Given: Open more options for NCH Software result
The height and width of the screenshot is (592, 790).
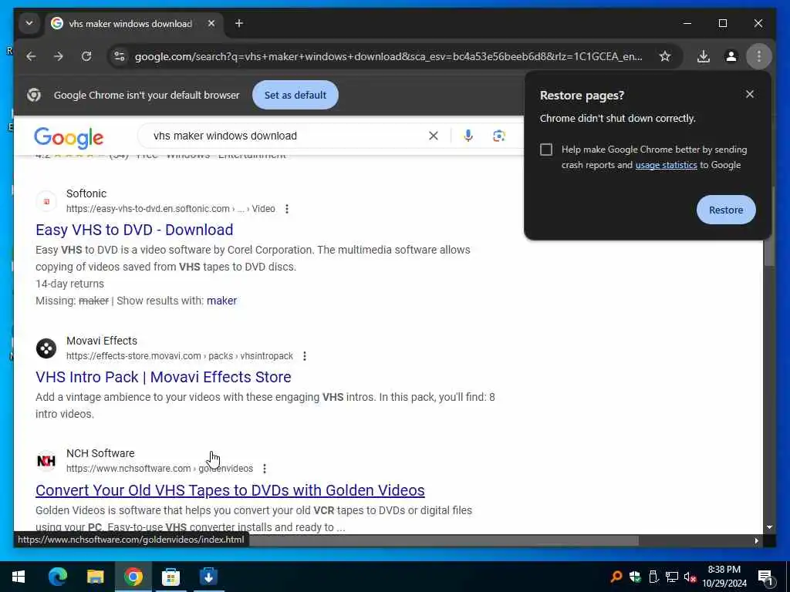Looking at the screenshot, I should coord(265,469).
